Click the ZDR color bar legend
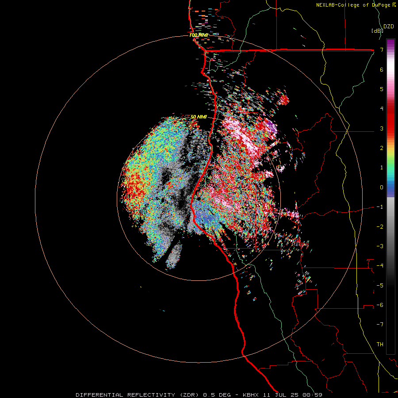 pyautogui.click(x=390, y=196)
